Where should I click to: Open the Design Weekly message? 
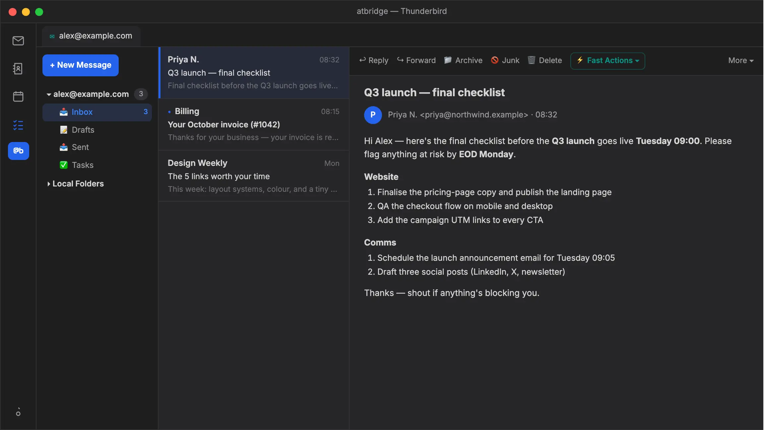point(254,176)
